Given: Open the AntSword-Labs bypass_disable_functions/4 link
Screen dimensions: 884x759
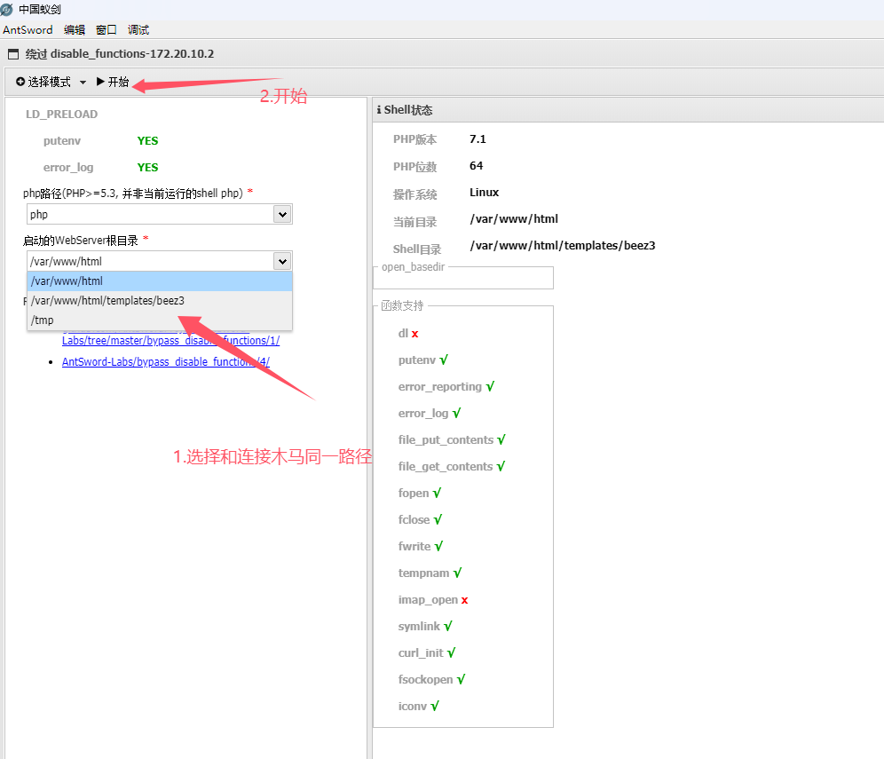Looking at the screenshot, I should (x=165, y=362).
